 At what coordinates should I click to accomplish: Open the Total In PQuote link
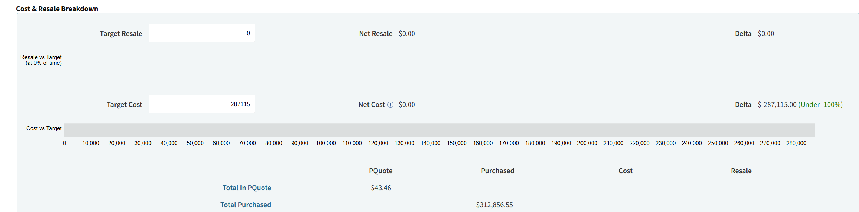coord(247,188)
